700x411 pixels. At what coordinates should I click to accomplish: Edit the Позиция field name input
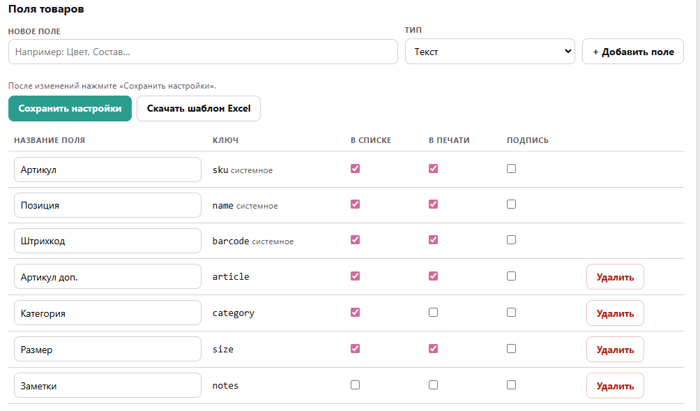pos(107,205)
